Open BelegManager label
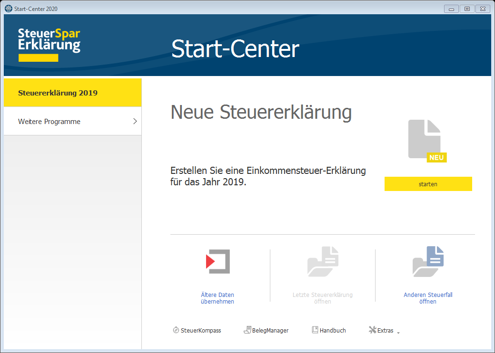Viewport: 495px width, 353px height. [x=270, y=330]
